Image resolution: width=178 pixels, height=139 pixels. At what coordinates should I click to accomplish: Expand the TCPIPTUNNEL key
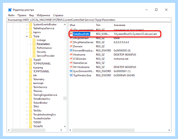[27, 72]
